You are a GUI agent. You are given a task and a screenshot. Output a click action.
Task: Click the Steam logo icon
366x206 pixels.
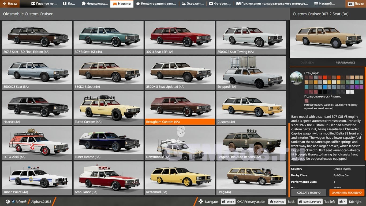coord(13,202)
